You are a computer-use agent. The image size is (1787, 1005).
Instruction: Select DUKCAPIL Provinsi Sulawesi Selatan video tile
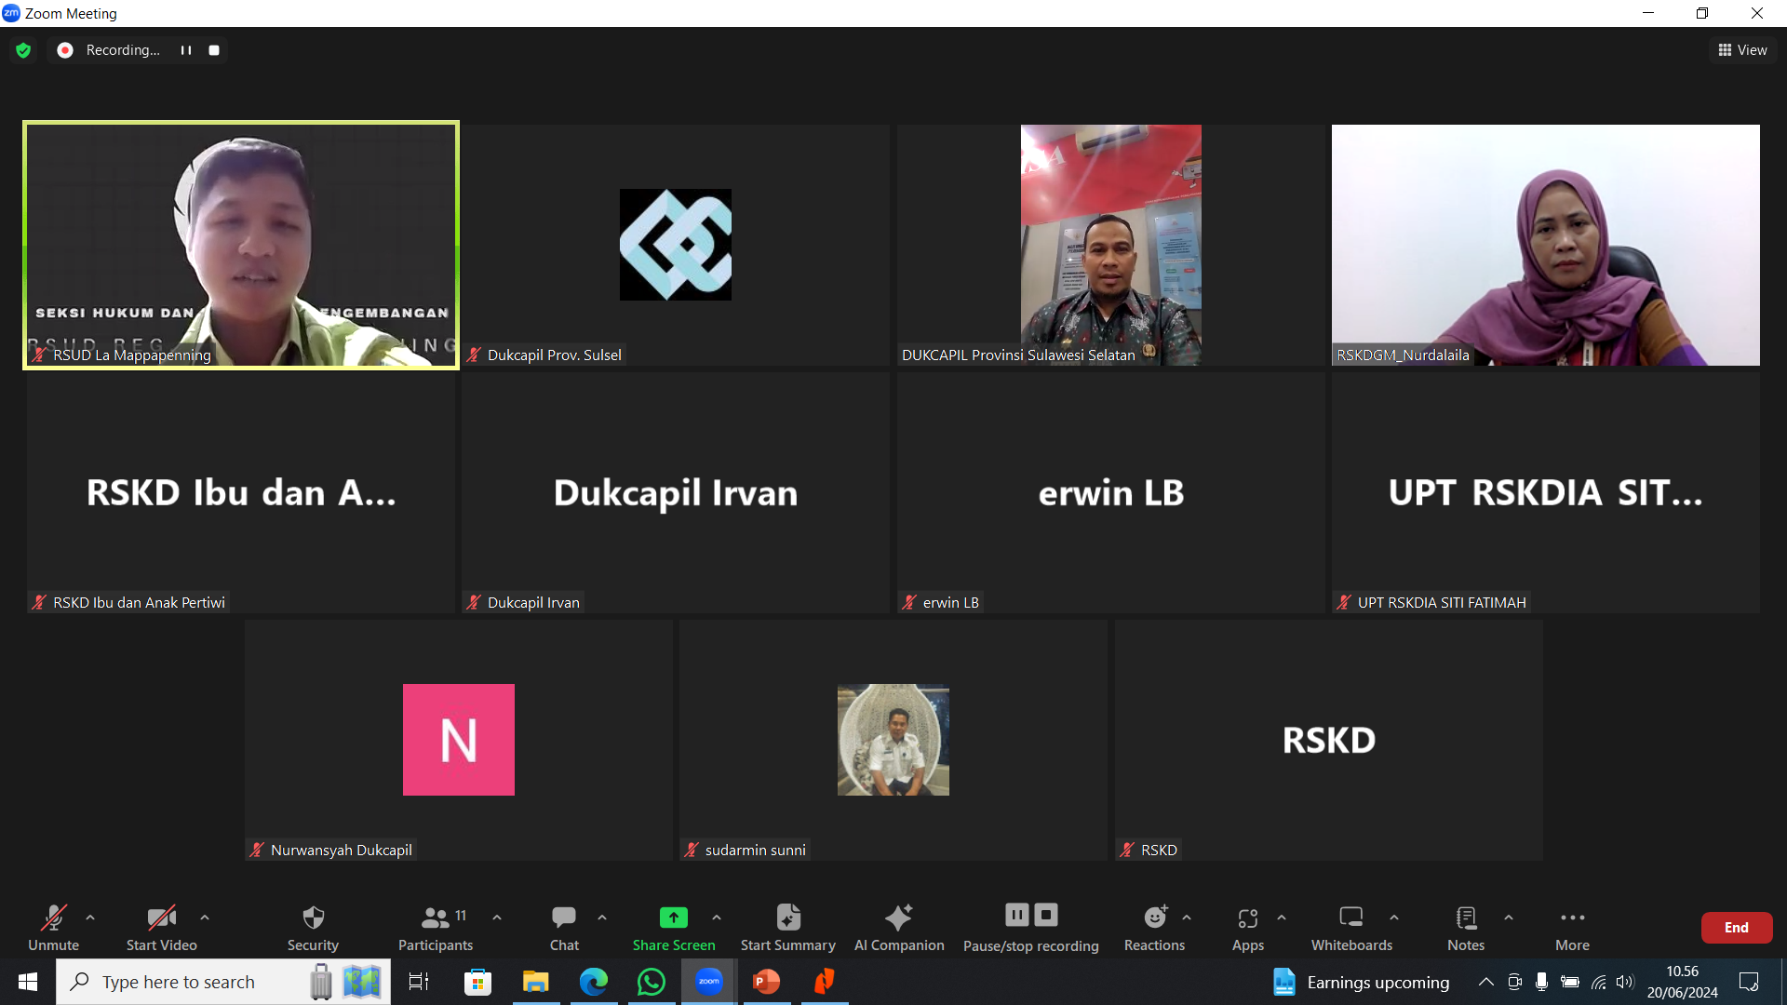[1110, 245]
